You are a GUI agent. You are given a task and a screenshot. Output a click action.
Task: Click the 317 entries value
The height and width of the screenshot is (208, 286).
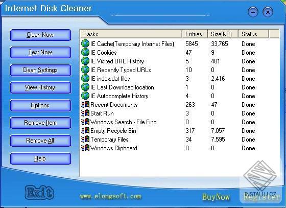click(x=190, y=131)
